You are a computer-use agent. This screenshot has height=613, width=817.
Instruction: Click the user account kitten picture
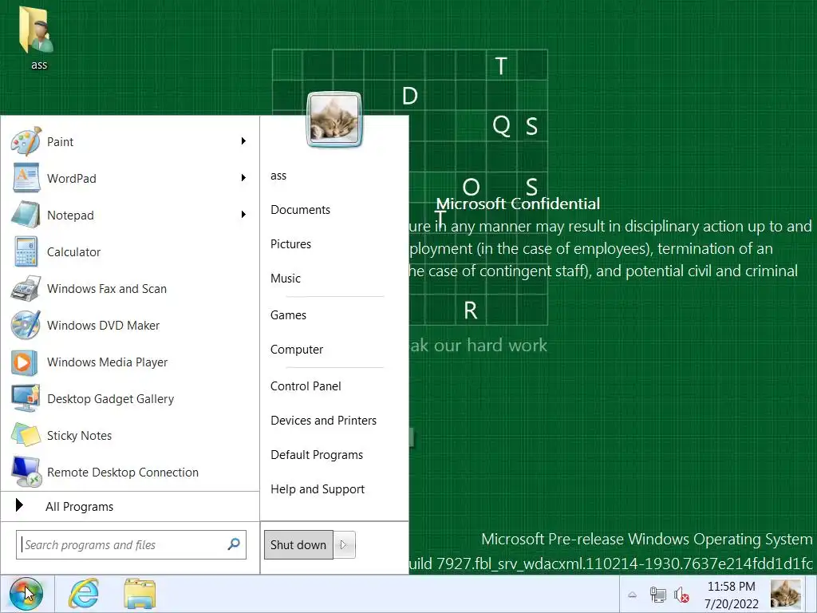coord(334,120)
